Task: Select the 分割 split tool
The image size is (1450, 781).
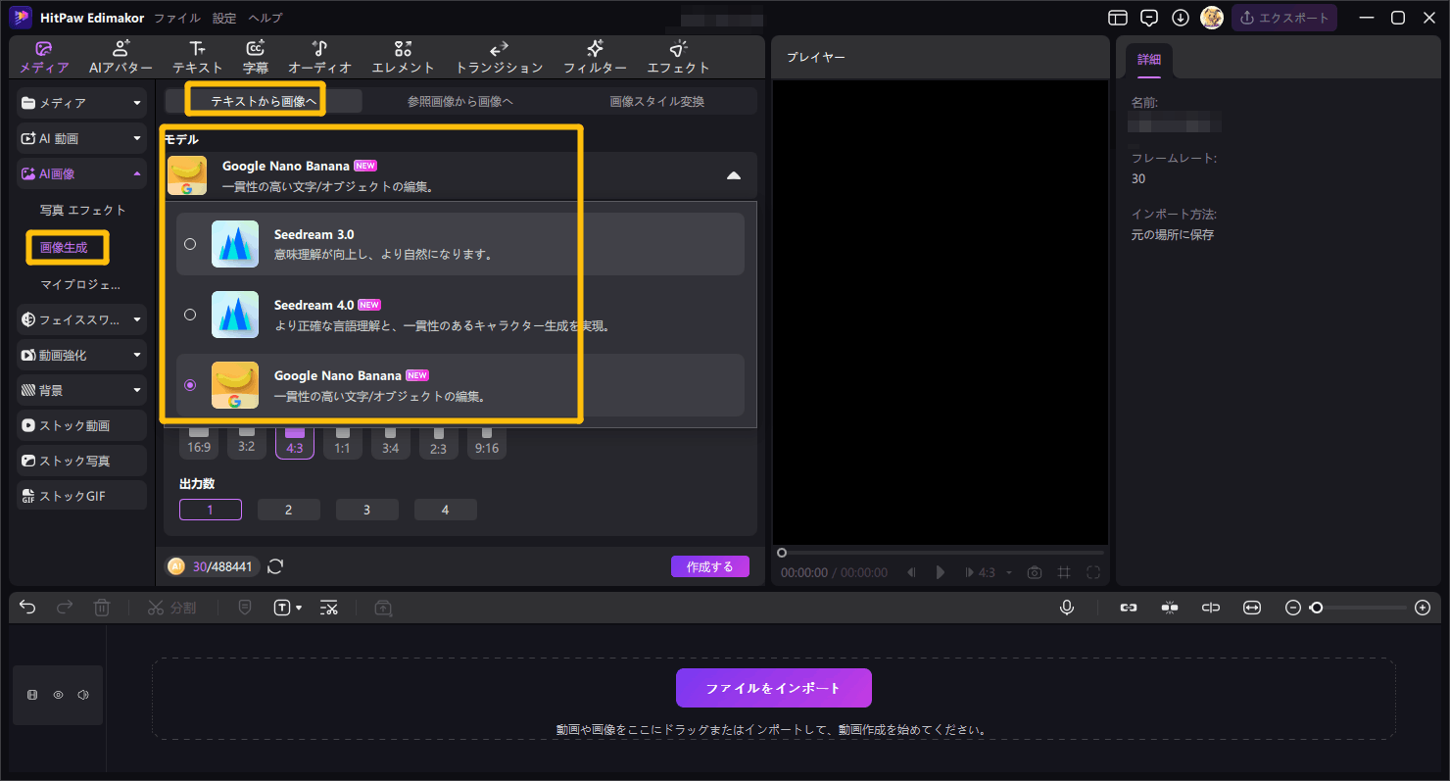Action: 171,608
